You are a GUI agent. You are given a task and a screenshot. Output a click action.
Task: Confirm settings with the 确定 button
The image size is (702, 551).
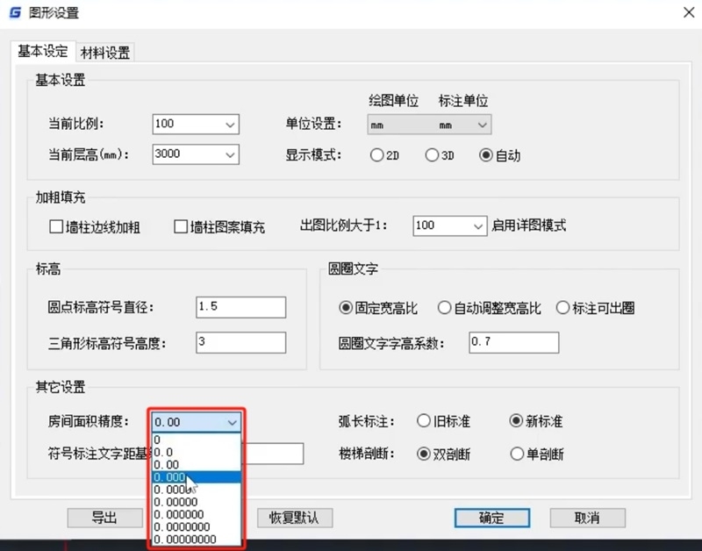tap(491, 518)
